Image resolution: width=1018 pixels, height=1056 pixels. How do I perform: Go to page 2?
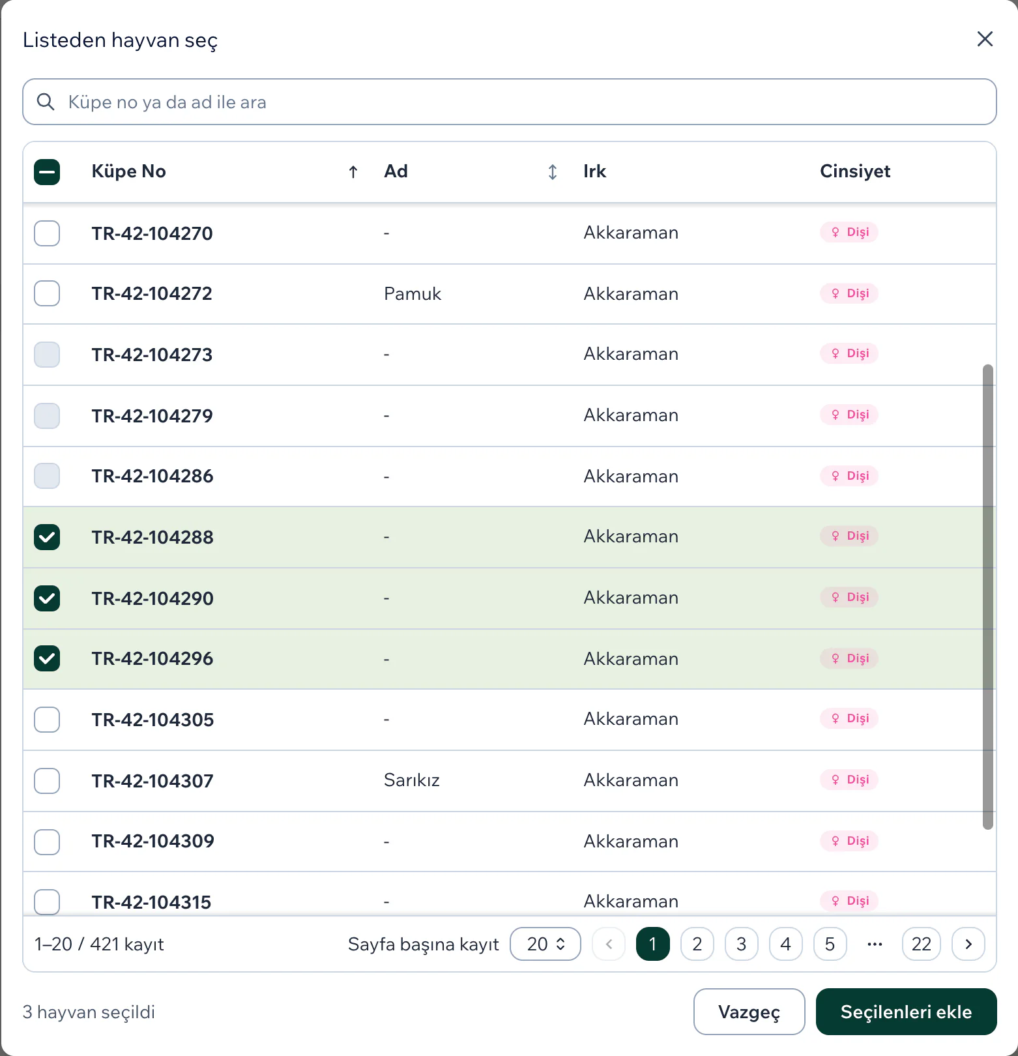[x=697, y=944]
